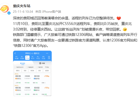Select the 11.12 date tab
Viewport: 140px width, 98px height.
(38, 58)
